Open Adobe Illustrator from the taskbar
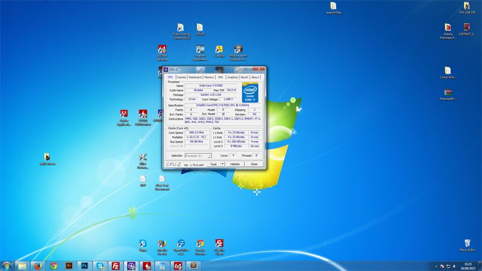Image resolution: width=482 pixels, height=271 pixels. click(69, 266)
